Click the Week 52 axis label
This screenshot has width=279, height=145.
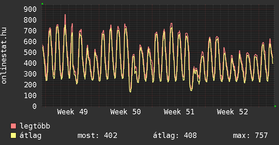[x=232, y=112]
